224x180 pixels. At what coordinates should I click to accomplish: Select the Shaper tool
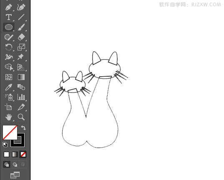coord(9,37)
